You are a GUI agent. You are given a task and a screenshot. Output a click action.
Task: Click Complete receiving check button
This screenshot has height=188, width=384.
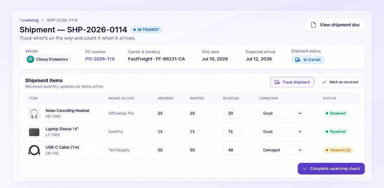point(331,168)
